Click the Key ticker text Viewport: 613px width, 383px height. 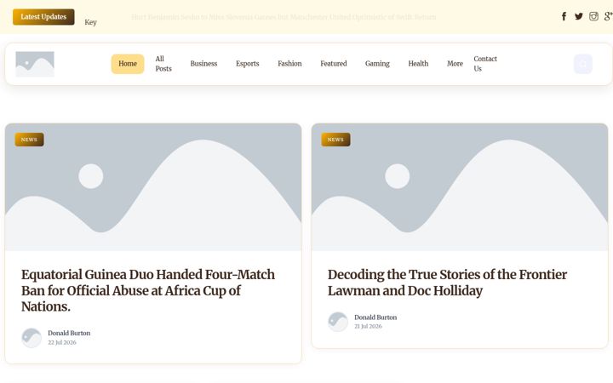pyautogui.click(x=91, y=22)
